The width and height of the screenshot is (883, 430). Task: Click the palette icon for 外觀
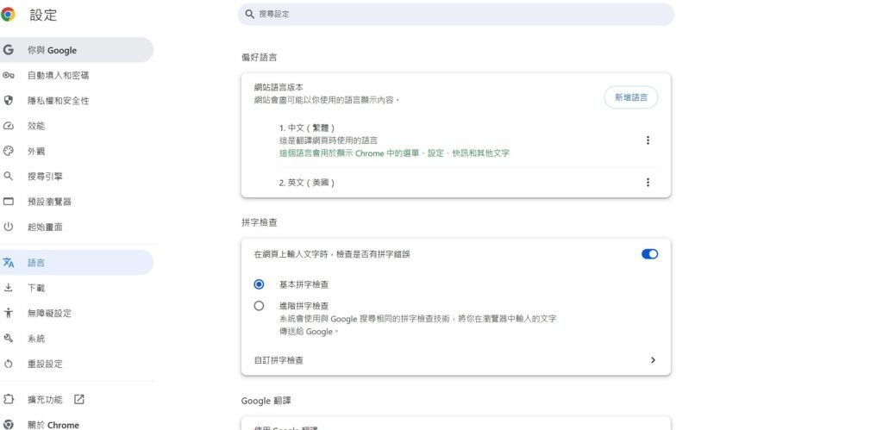click(8, 152)
